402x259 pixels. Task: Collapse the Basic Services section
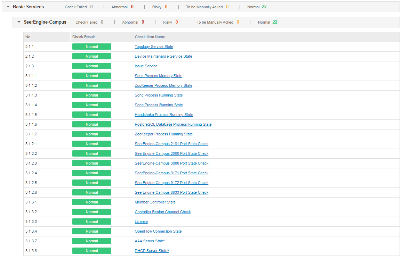[8, 7]
